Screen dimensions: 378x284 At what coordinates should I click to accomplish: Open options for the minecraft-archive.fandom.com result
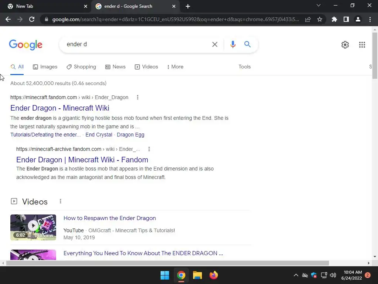149,149
